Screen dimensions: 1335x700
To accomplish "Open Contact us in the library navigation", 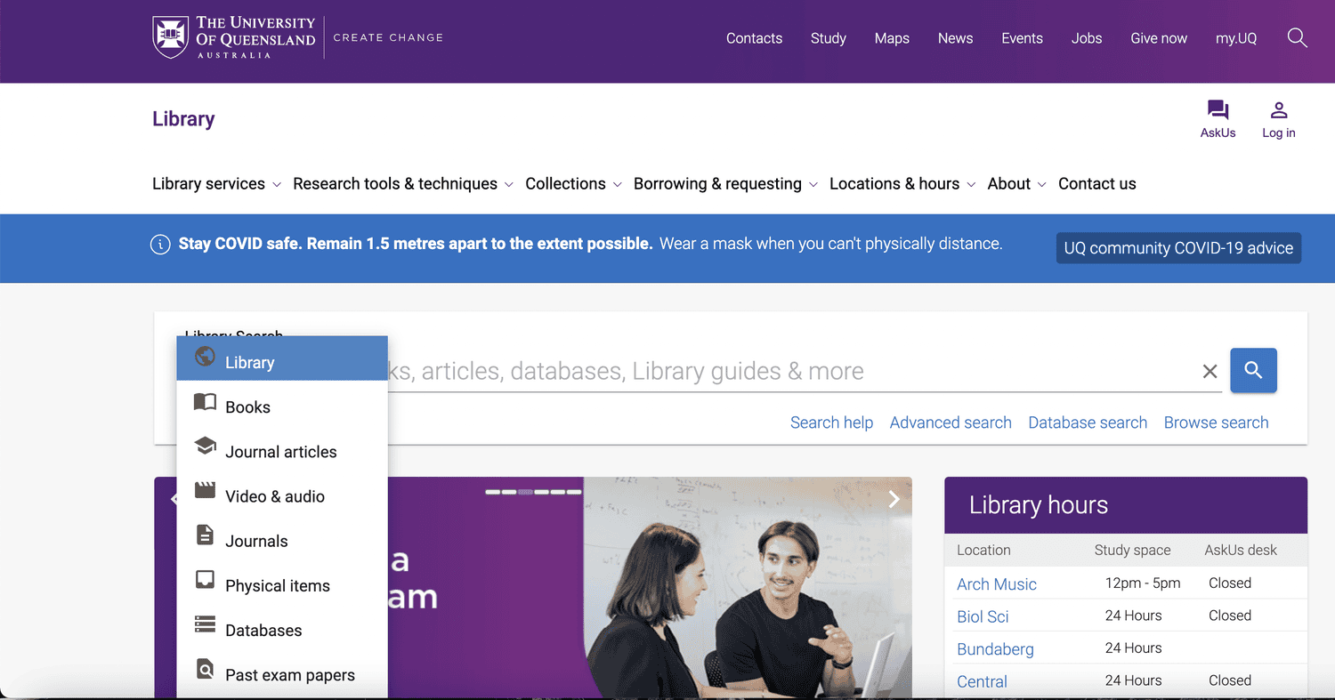I will (x=1096, y=184).
